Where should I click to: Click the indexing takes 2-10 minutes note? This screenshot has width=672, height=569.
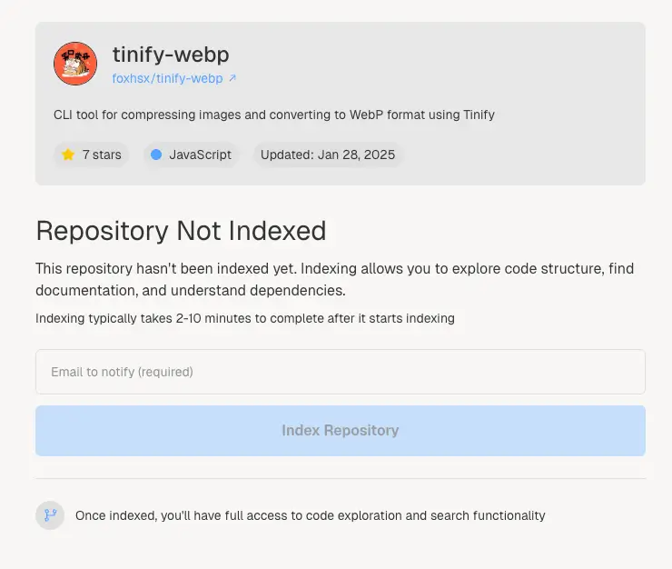tap(245, 318)
